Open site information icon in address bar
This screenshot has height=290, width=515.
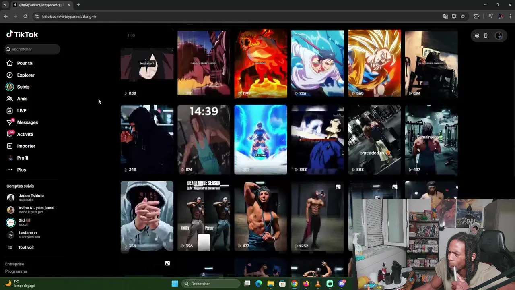(x=37, y=16)
